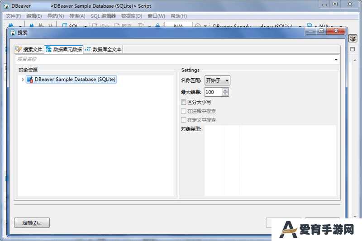This screenshot has height=241, width=362.
Task: Click the scroll down arrow in main window
Action: (x=355, y=217)
